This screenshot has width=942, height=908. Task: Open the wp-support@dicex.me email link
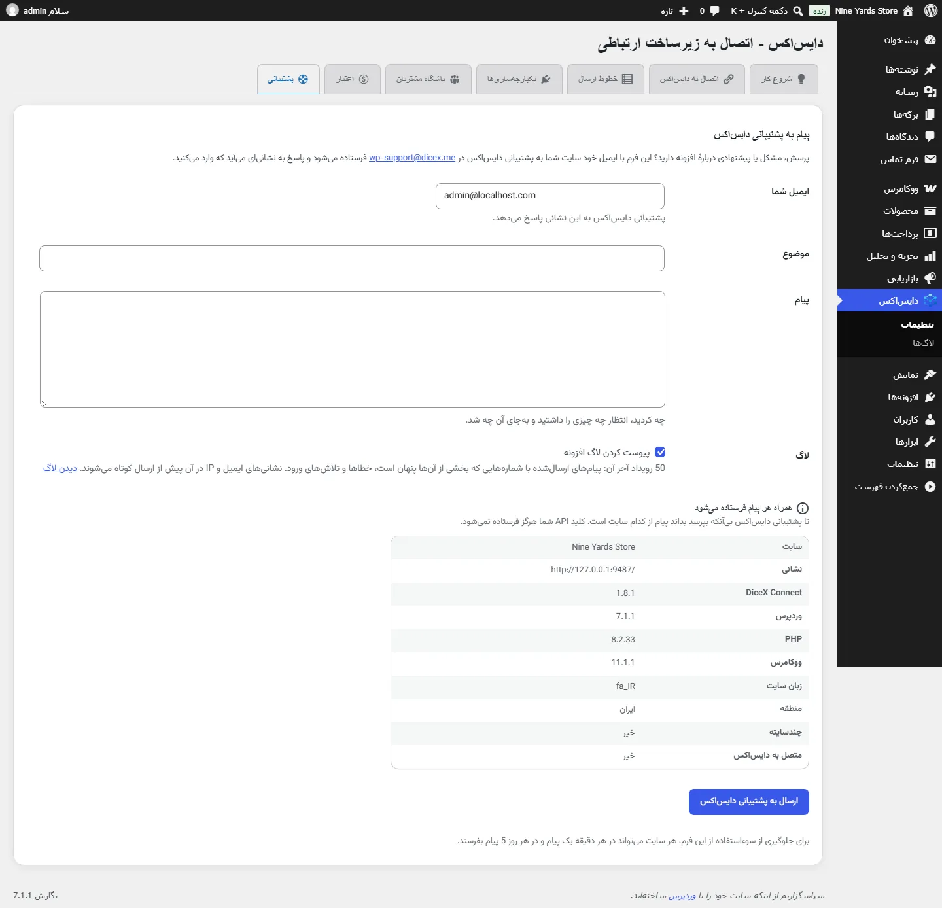coord(412,158)
